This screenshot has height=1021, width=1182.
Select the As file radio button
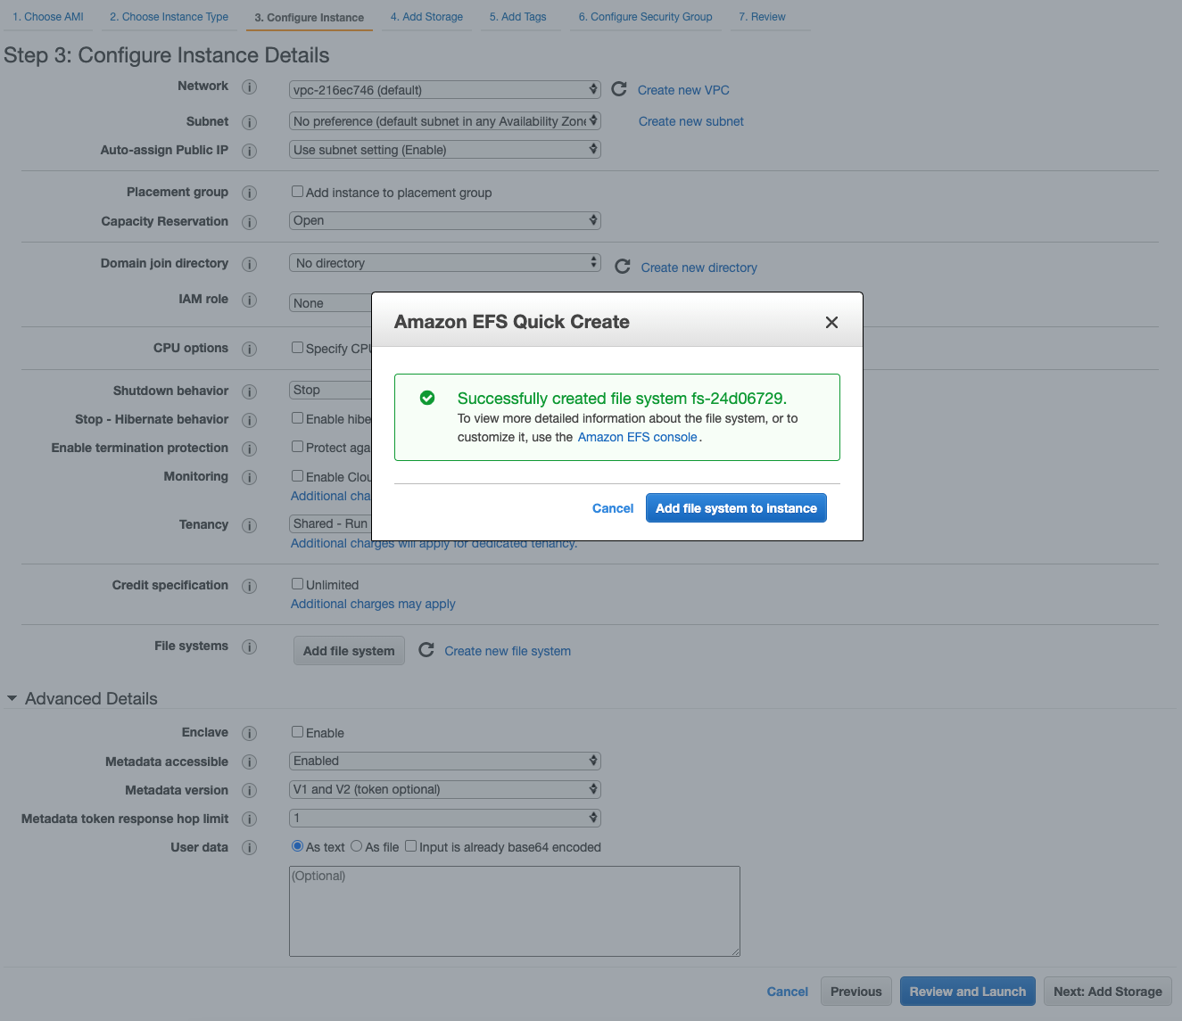[356, 845]
